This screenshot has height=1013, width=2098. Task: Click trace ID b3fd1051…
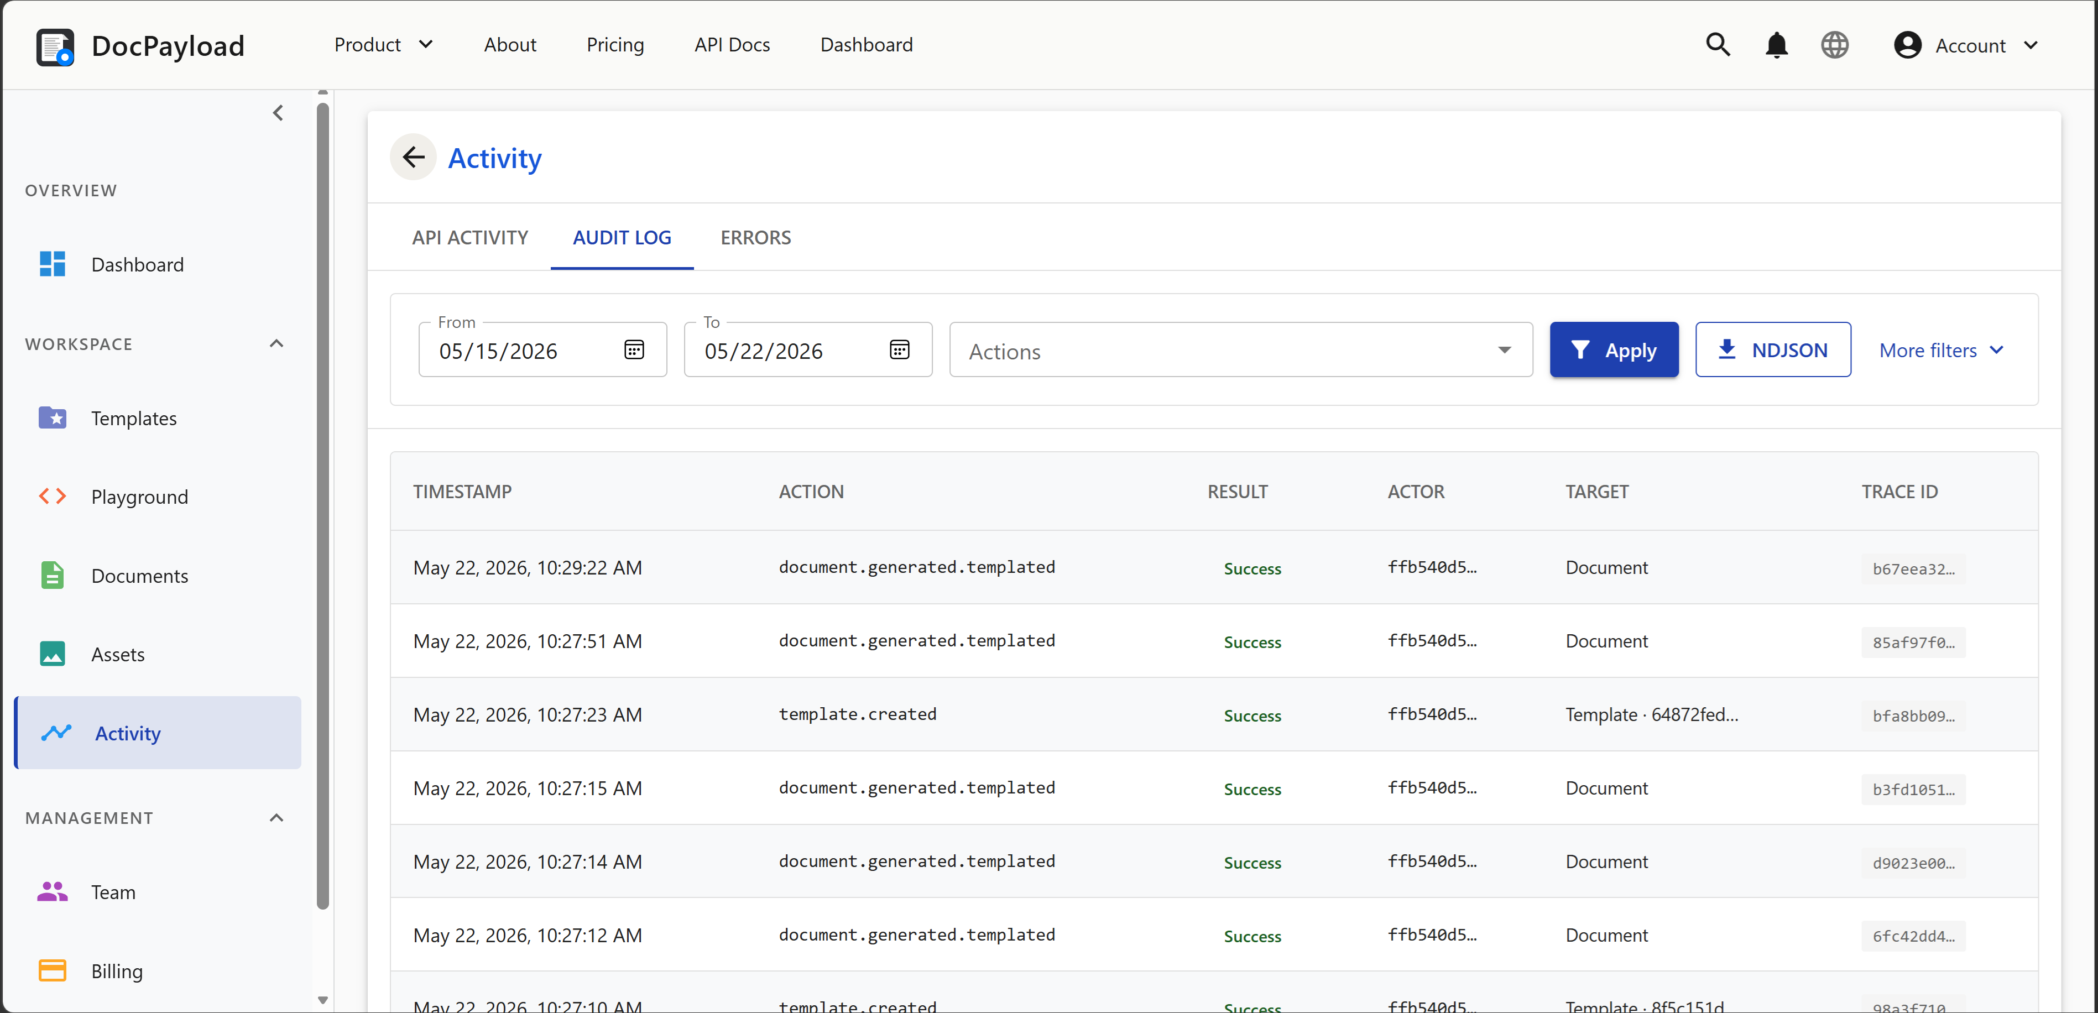pyautogui.click(x=1913, y=789)
